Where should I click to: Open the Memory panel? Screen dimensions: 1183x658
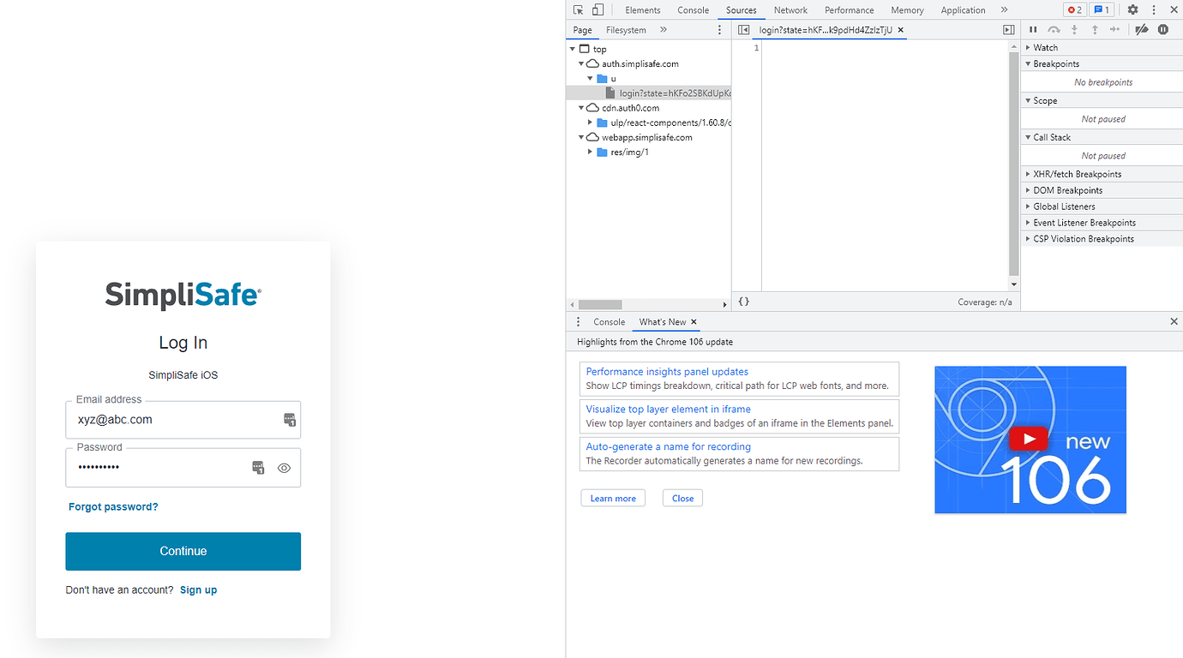click(907, 10)
